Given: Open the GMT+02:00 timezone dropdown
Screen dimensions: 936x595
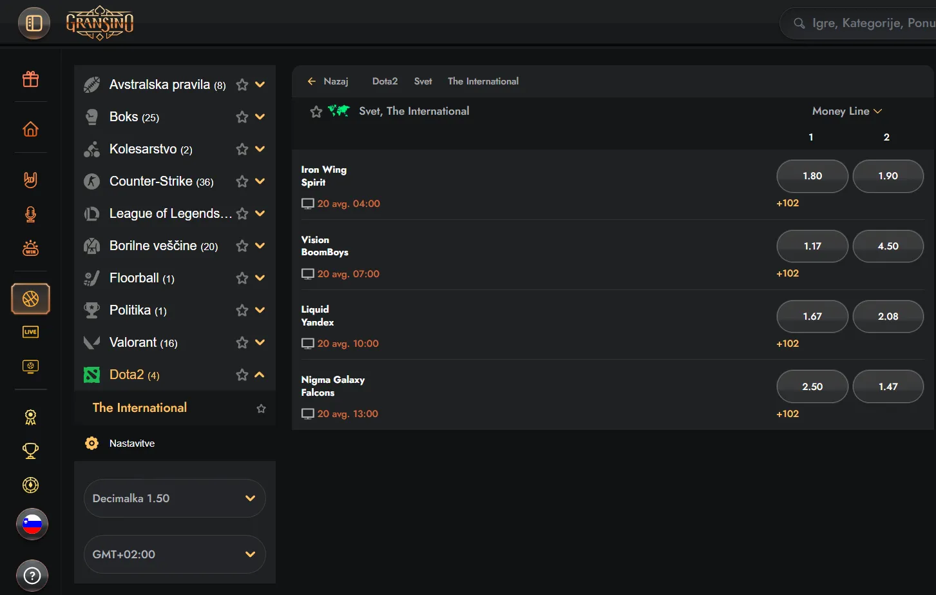Looking at the screenshot, I should point(175,554).
